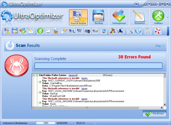This screenshot has height=125, width=171.
Task: Click the satellite dish monitor toolbar icon
Action: coord(103,31)
